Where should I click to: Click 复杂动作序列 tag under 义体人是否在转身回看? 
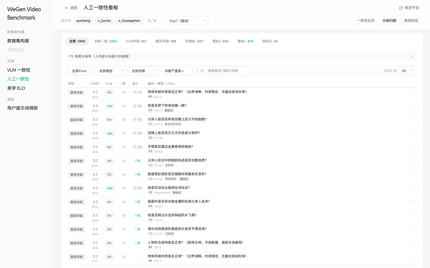173,124
